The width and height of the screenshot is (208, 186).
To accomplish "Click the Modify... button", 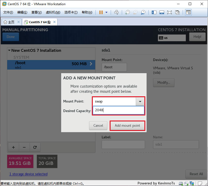I will (164, 83).
